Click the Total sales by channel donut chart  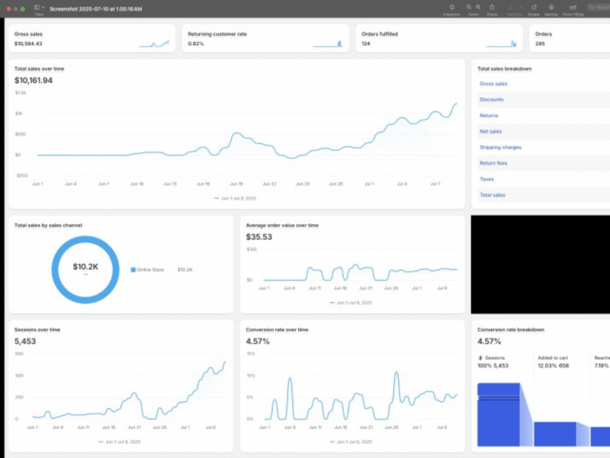coord(85,270)
